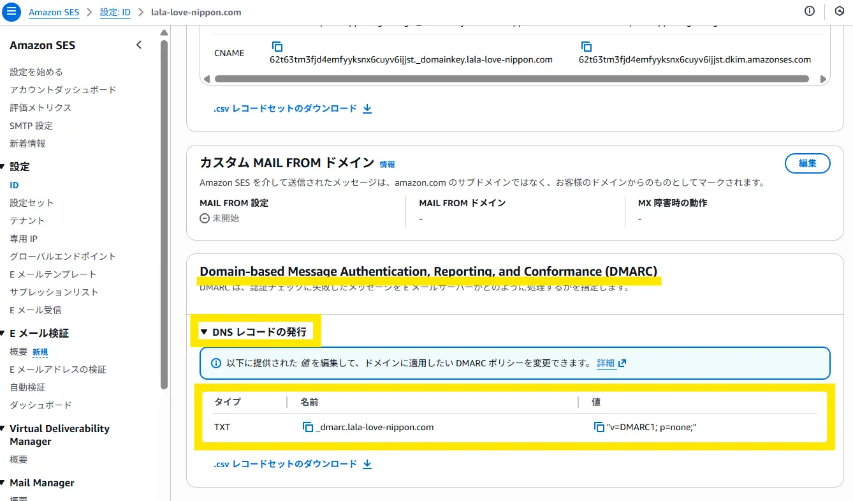Go to アカウントダッシュボード page

tap(63, 90)
